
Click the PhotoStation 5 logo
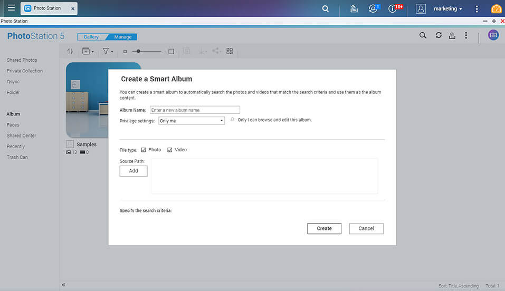[x=36, y=36]
